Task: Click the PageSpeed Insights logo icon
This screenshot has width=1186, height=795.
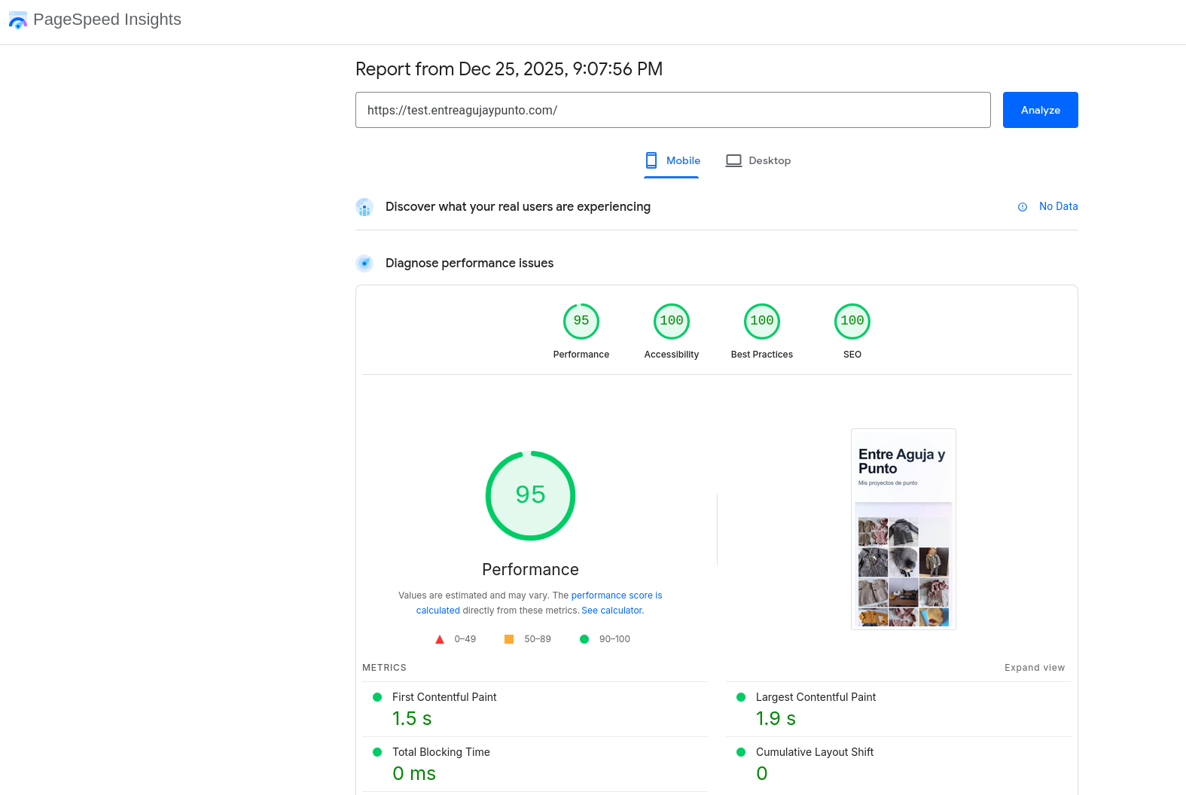Action: coord(18,20)
